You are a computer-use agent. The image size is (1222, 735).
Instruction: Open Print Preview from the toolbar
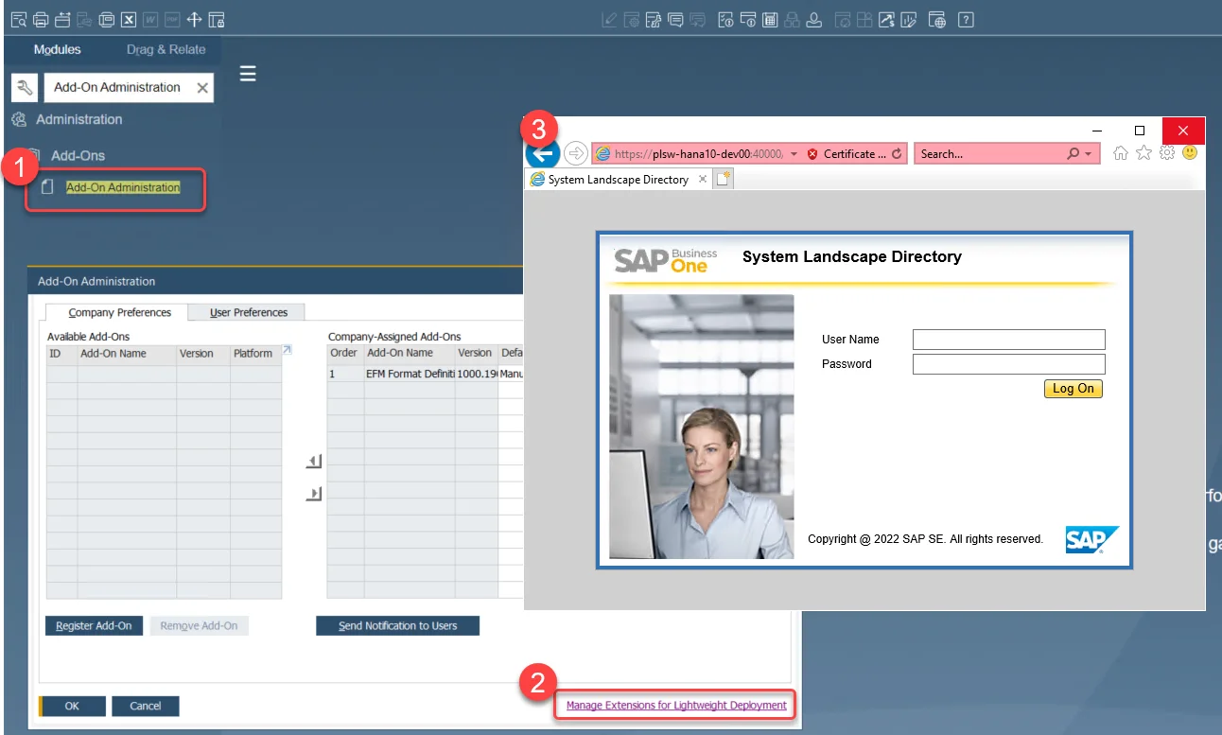pyautogui.click(x=19, y=19)
